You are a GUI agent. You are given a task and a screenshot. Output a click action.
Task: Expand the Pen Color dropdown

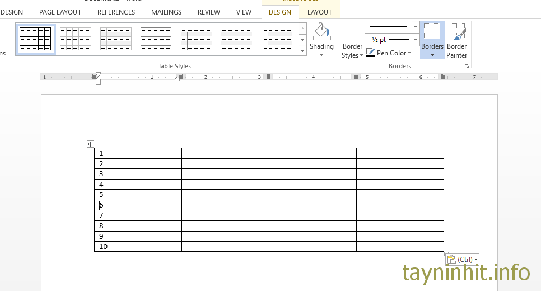pos(409,53)
